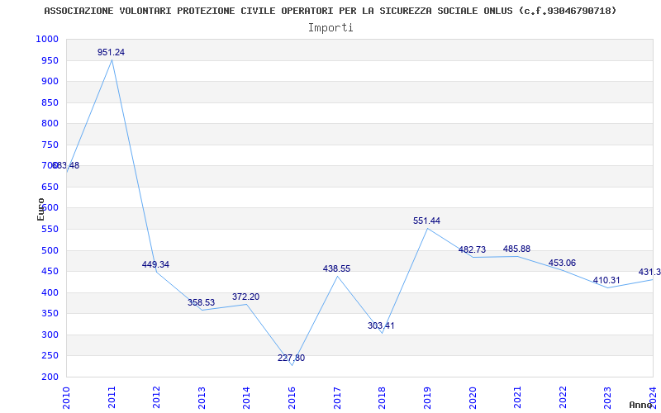Click year 2022 on x-axis

[x=563, y=397]
